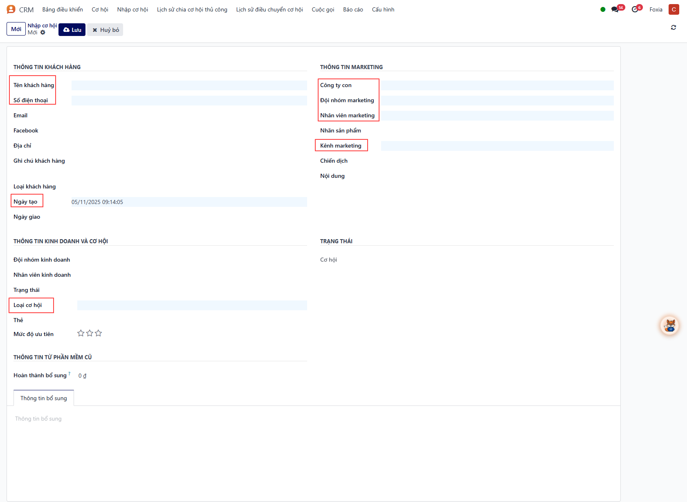Set priority to the third star
The height and width of the screenshot is (502, 687).
point(99,334)
